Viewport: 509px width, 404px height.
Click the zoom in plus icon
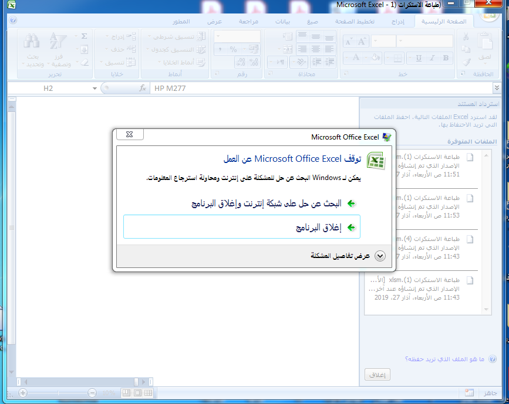(x=23, y=393)
